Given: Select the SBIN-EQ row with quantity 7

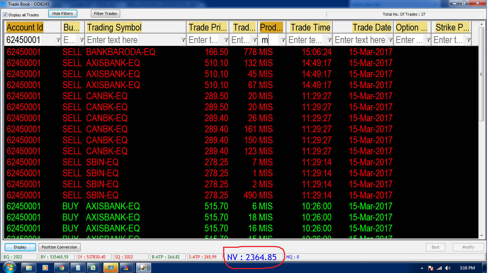Looking at the screenshot, I should point(241,162).
